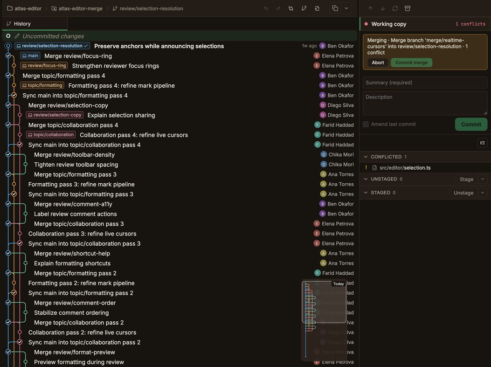The image size is (491, 367).
Task: Click the redo arrow in the top toolbar
Action: 278,8
